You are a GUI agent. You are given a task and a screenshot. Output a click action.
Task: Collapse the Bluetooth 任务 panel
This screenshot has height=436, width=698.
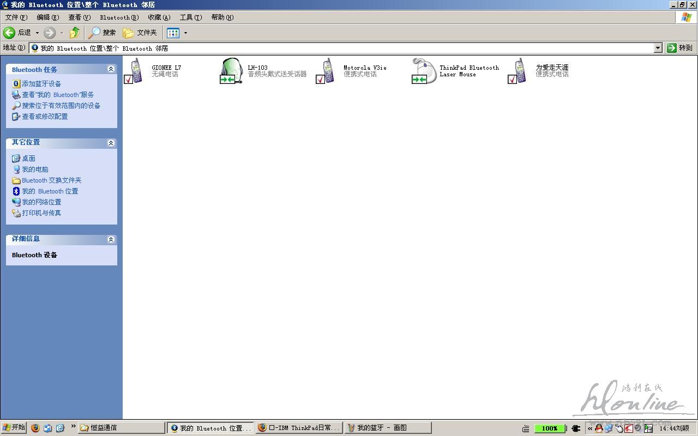(x=111, y=69)
